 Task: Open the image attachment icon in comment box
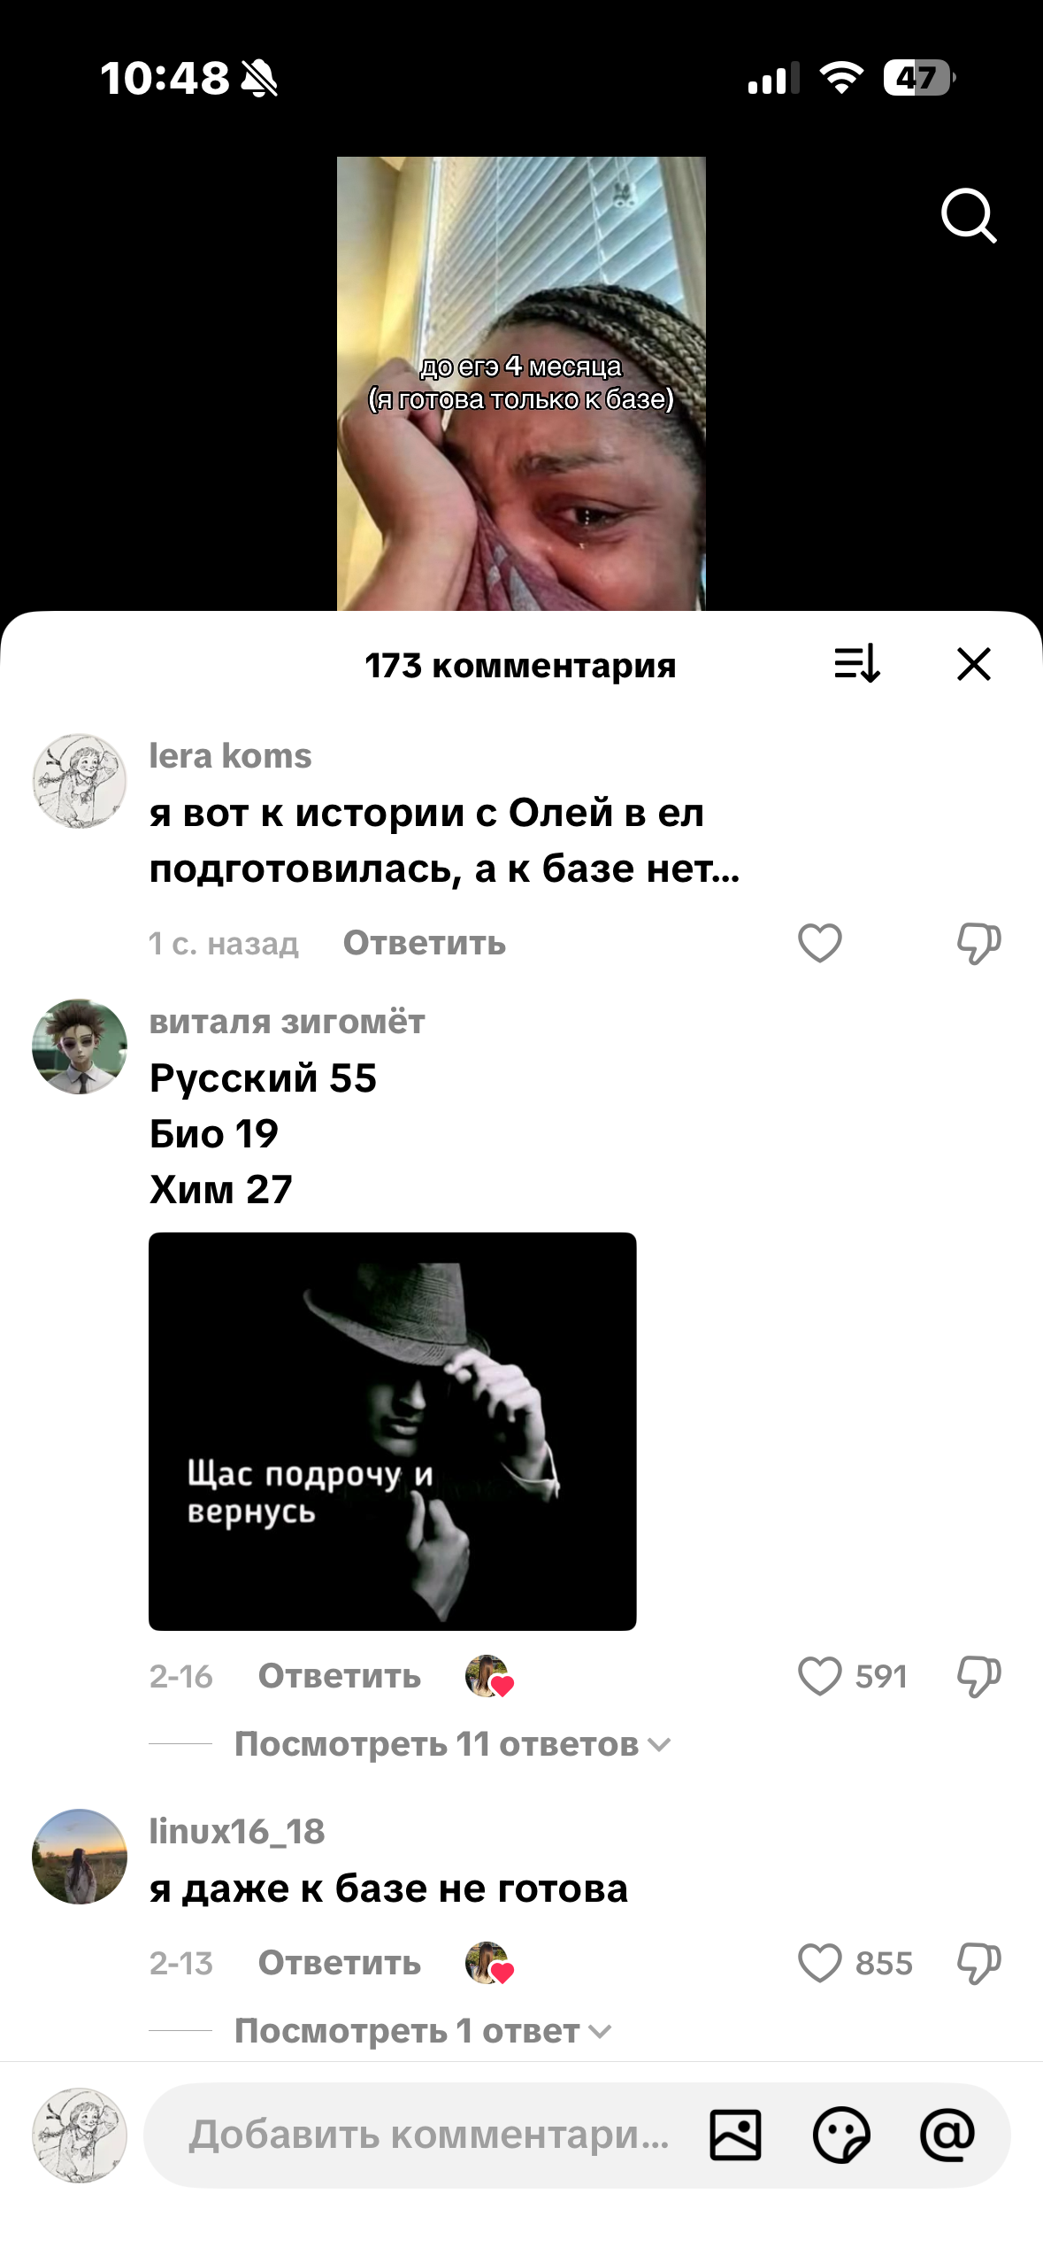click(735, 2135)
